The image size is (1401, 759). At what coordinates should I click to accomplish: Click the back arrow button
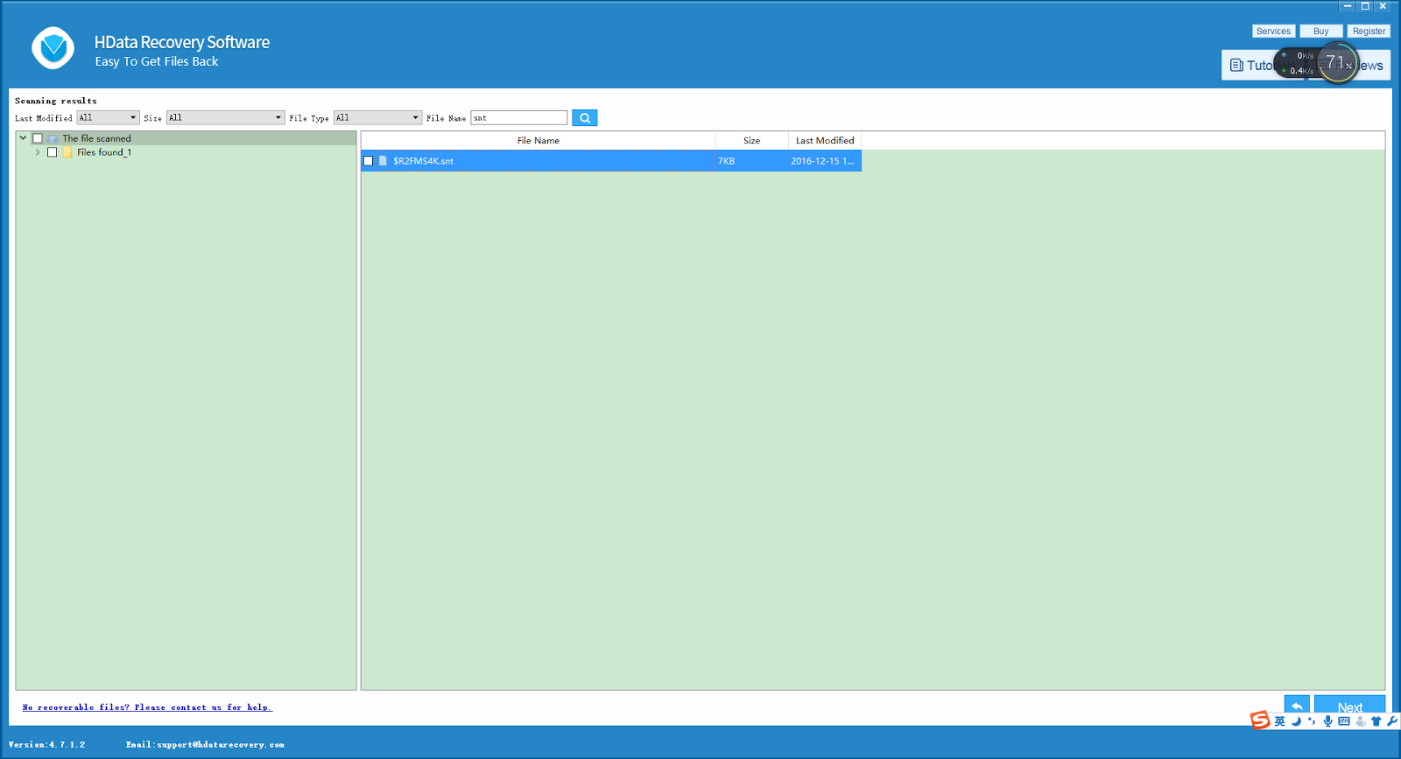[x=1297, y=706]
